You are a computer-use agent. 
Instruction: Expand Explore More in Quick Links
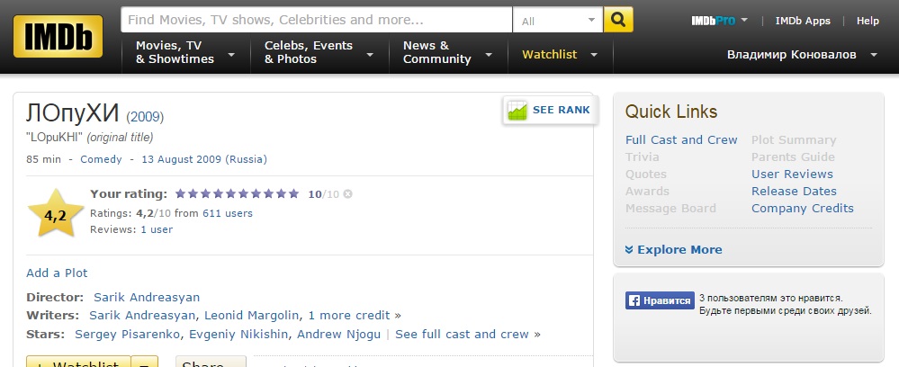point(674,249)
